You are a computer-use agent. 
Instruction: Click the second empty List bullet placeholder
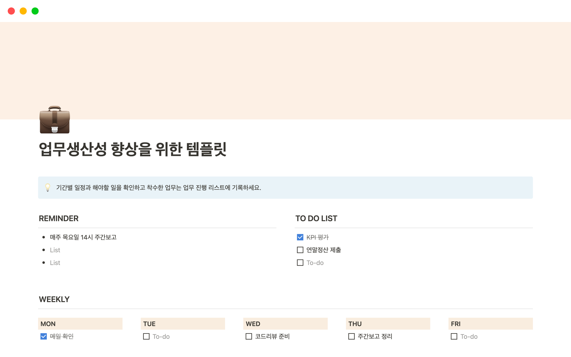[x=55, y=263]
